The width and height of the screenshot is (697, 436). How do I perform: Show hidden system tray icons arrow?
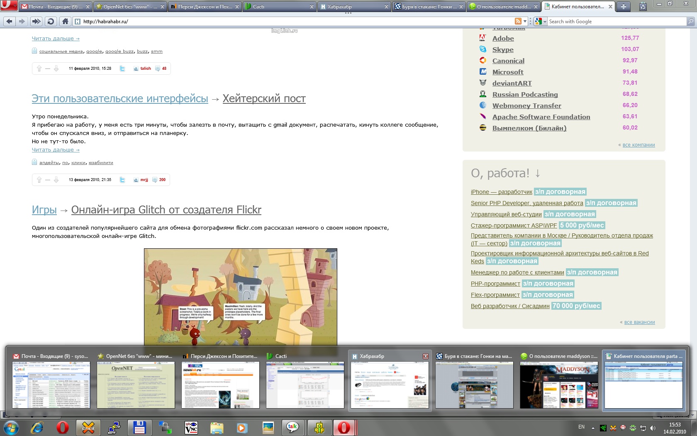pyautogui.click(x=593, y=428)
